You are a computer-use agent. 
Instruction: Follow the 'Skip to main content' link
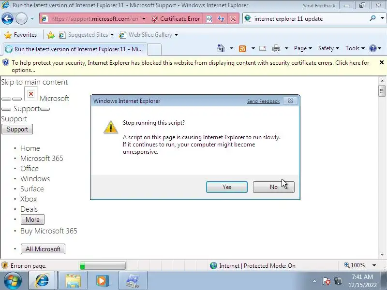point(34,82)
